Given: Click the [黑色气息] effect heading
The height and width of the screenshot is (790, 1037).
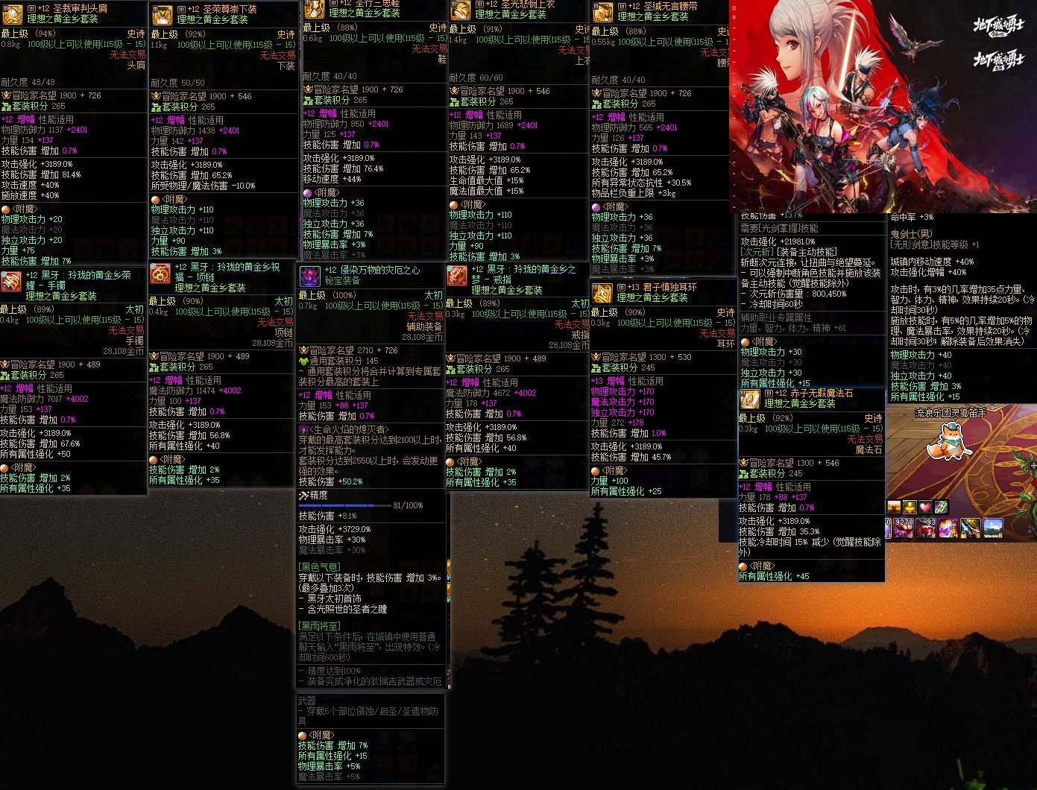Looking at the screenshot, I should pyautogui.click(x=320, y=567).
